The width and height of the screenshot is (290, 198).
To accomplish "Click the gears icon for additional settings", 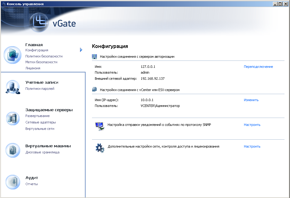I will (x=100, y=148).
